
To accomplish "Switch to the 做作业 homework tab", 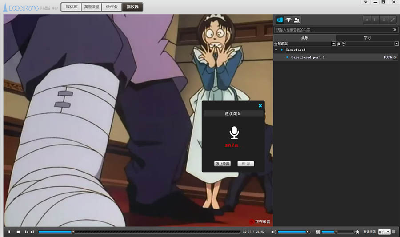I will 112,7.
